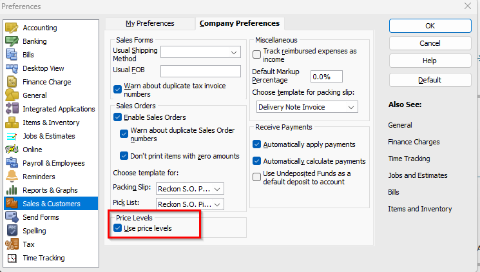The width and height of the screenshot is (480, 272).
Task: Open the Tax percent icon
Action: point(12,244)
